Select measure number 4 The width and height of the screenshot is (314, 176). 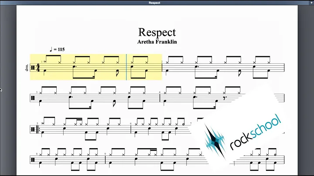[x=160, y=92]
